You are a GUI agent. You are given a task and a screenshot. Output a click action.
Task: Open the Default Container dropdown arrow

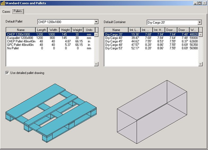coord(199,22)
